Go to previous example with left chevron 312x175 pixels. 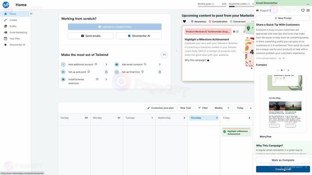(x=278, y=70)
